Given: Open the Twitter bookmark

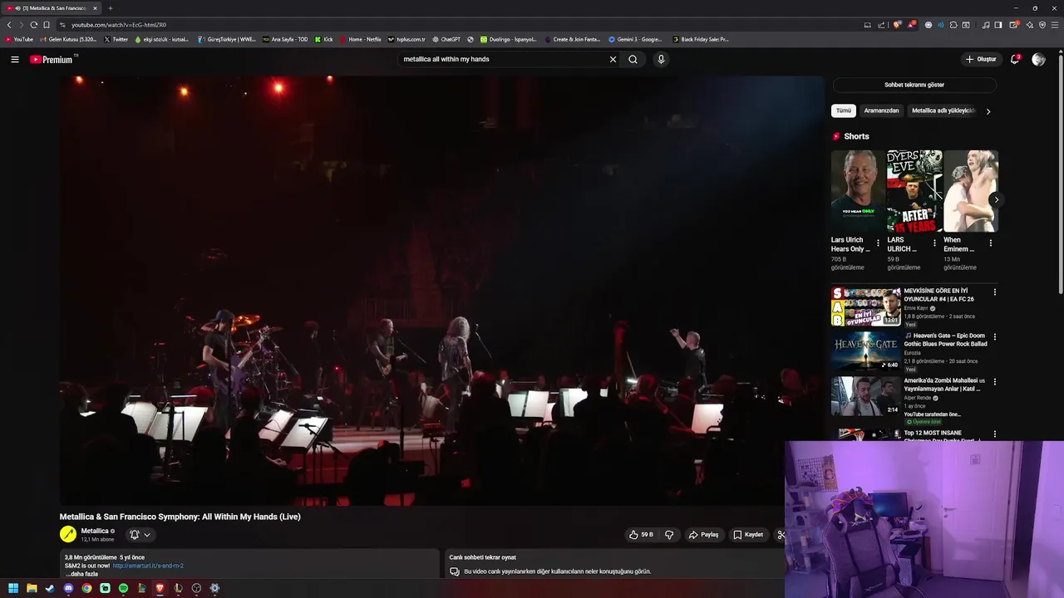Looking at the screenshot, I should point(116,39).
